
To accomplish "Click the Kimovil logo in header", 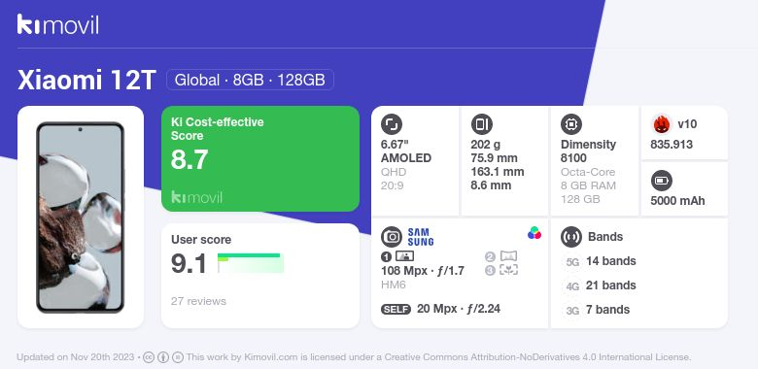I will pos(58,24).
